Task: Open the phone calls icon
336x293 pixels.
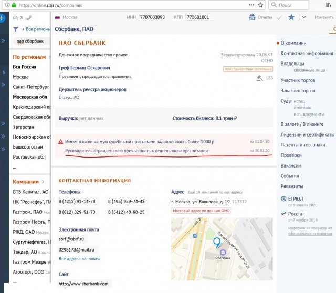Action: click(x=29, y=18)
